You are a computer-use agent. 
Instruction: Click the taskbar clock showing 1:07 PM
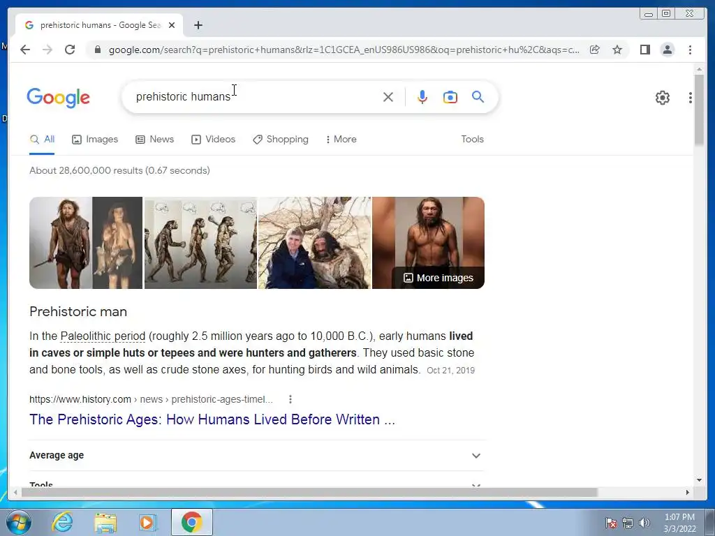[679, 523]
